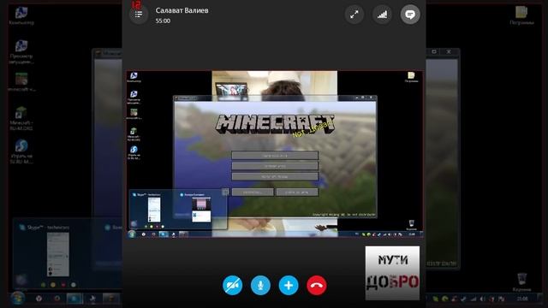
Task: Click the contact name Салават Валиев
Action: [x=182, y=10]
